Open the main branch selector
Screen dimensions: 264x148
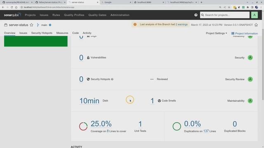tap(44, 25)
